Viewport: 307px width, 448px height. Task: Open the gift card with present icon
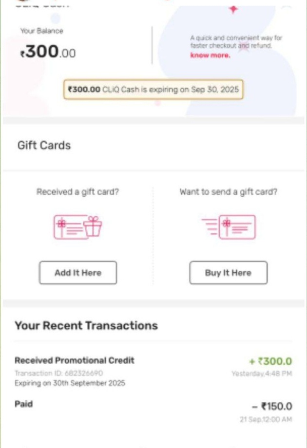(x=77, y=227)
